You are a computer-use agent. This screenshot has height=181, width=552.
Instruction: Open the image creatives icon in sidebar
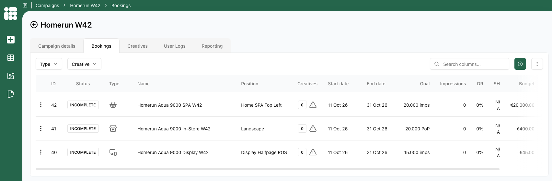point(11,76)
